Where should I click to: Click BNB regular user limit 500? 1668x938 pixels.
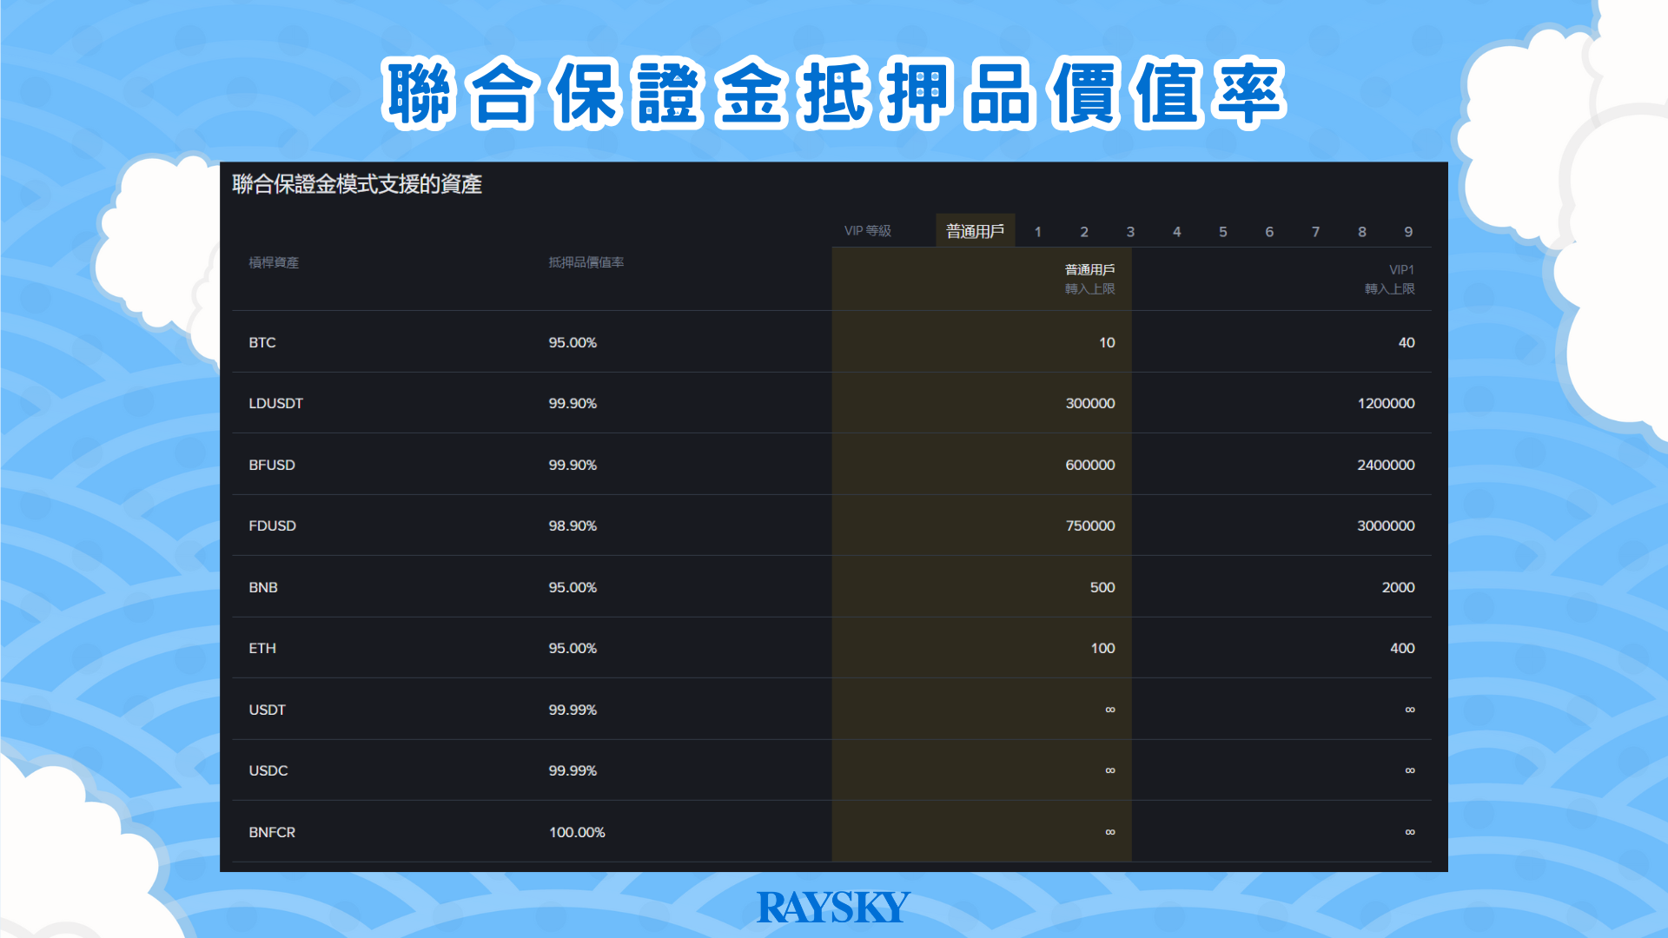[1102, 587]
